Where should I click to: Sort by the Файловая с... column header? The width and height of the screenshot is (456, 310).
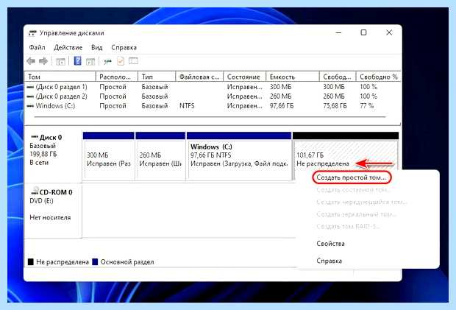click(199, 77)
